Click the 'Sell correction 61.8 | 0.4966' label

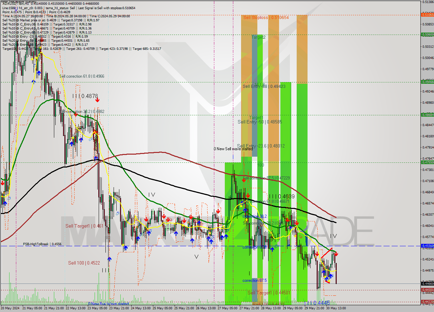coord(82,76)
